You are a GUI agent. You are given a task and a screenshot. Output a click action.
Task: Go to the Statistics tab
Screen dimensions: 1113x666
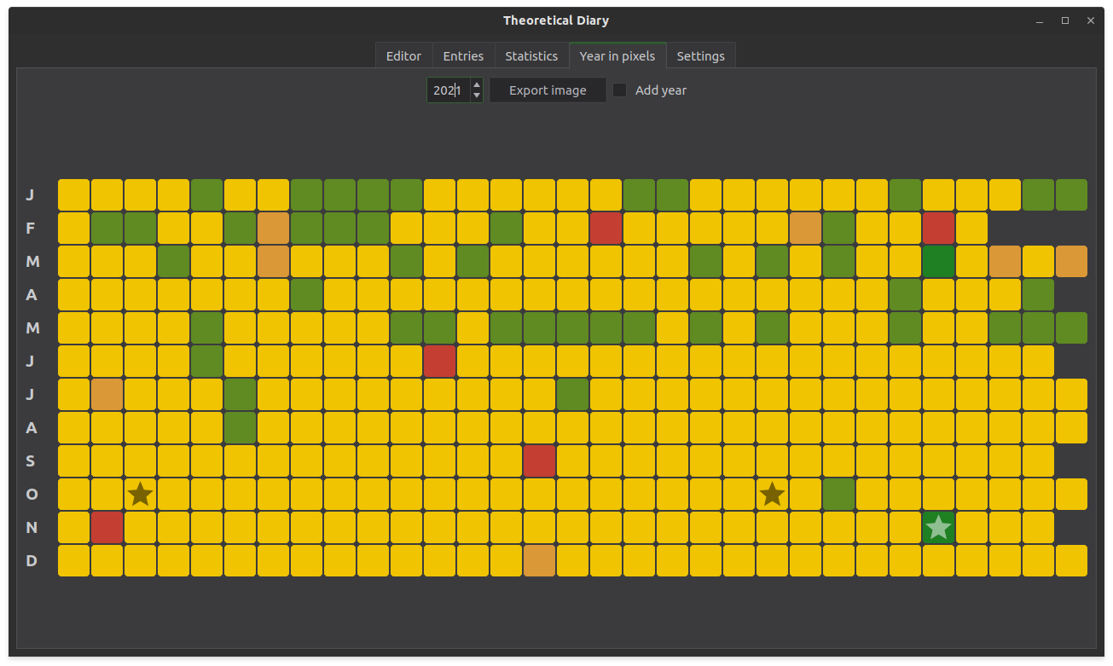531,56
